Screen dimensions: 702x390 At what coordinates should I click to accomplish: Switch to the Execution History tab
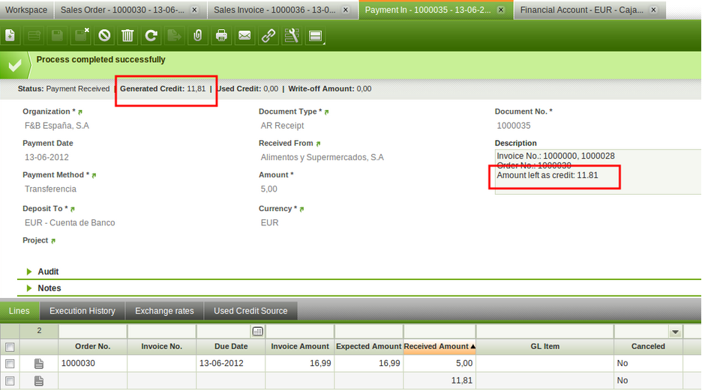[x=82, y=311]
